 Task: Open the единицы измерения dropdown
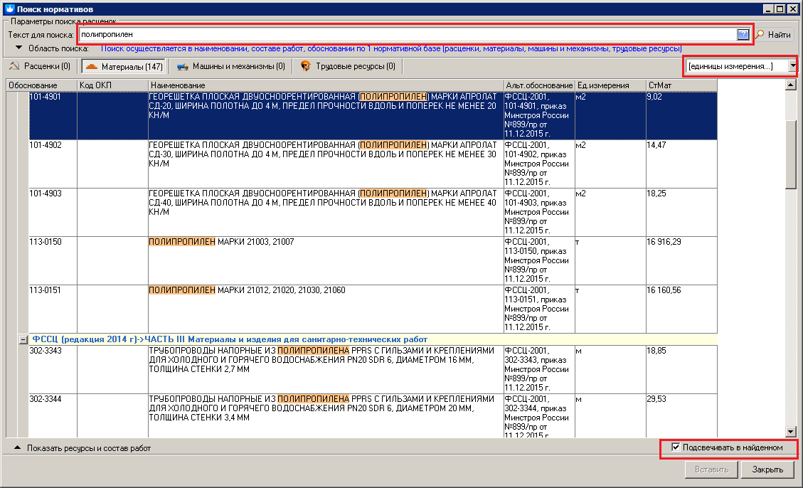[x=792, y=66]
